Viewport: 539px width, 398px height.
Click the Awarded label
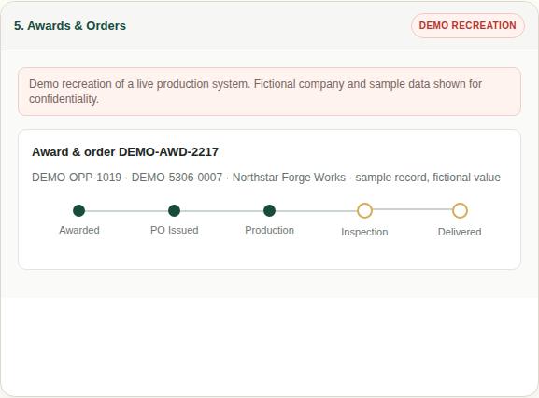point(79,230)
